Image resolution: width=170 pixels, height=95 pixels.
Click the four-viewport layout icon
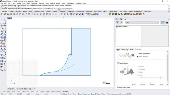coord(50,14)
